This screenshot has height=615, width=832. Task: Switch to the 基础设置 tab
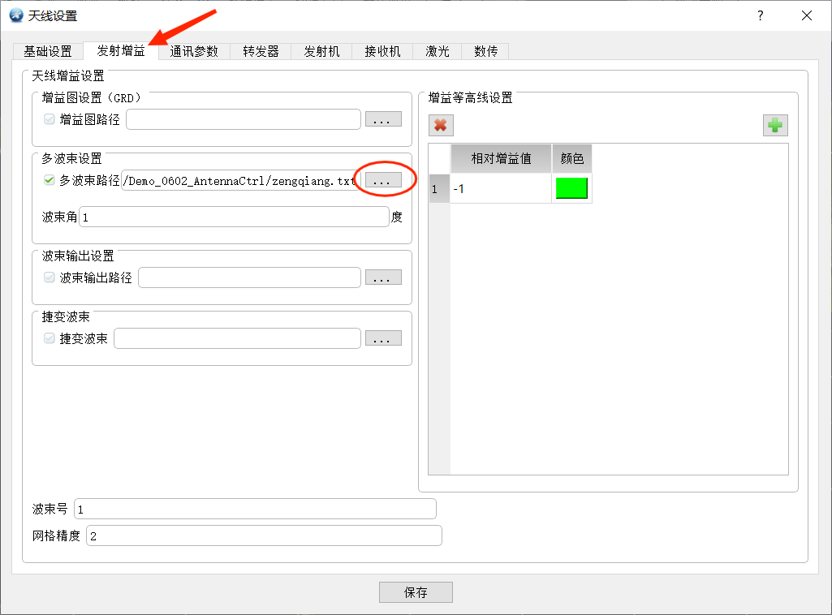(x=48, y=51)
